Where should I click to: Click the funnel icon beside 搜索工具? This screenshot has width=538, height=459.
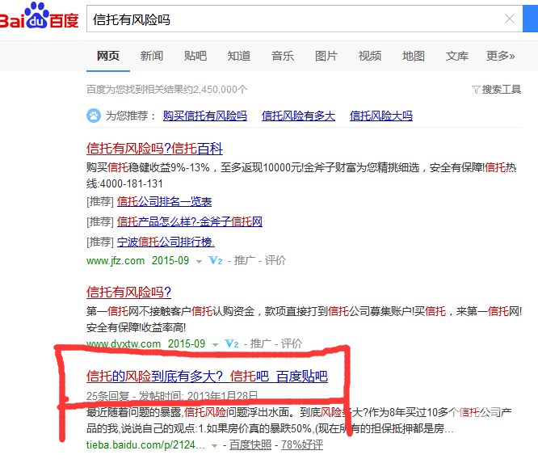tap(476, 90)
